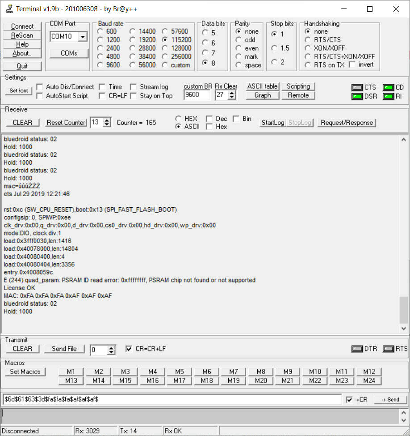This screenshot has height=436, width=410.
Task: Select XON/XOFF handshaking
Action: click(x=307, y=48)
